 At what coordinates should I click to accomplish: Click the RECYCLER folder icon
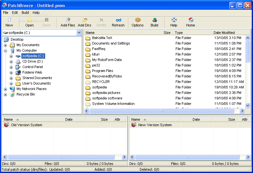(88, 82)
